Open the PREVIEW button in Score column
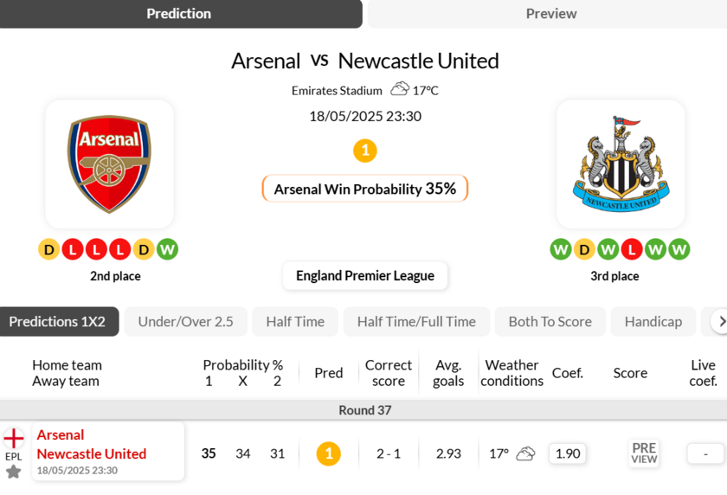 (x=644, y=453)
